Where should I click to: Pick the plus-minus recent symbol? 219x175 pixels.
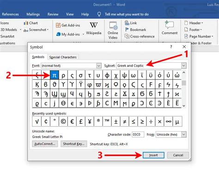(116, 121)
